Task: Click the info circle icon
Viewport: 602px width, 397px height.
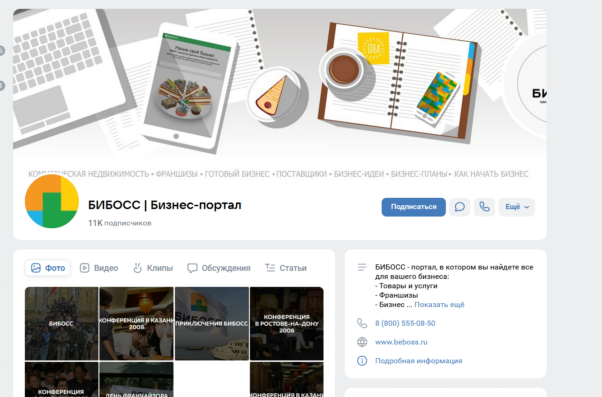Action: click(x=362, y=361)
